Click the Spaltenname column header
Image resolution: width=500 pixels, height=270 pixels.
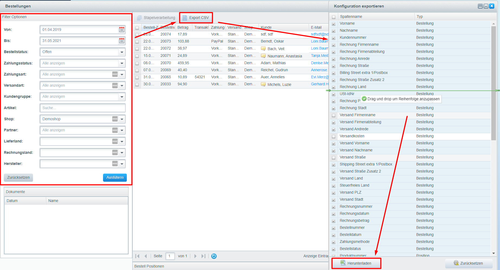tap(376, 17)
